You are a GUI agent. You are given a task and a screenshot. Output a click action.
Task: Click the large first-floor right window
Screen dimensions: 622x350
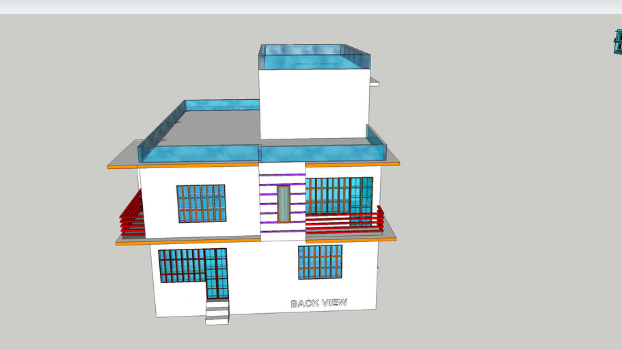(339, 196)
